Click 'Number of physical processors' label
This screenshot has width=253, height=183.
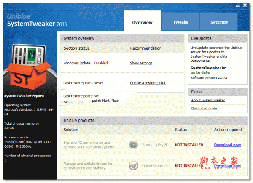(x=27, y=156)
